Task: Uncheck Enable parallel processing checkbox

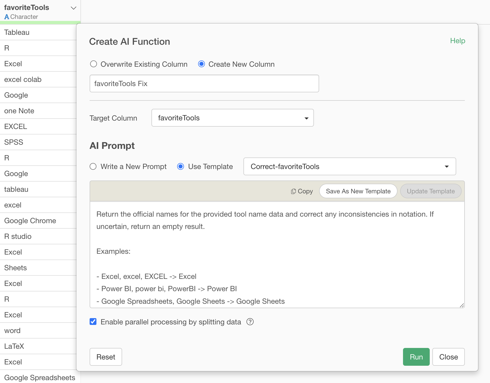Action: (x=93, y=322)
